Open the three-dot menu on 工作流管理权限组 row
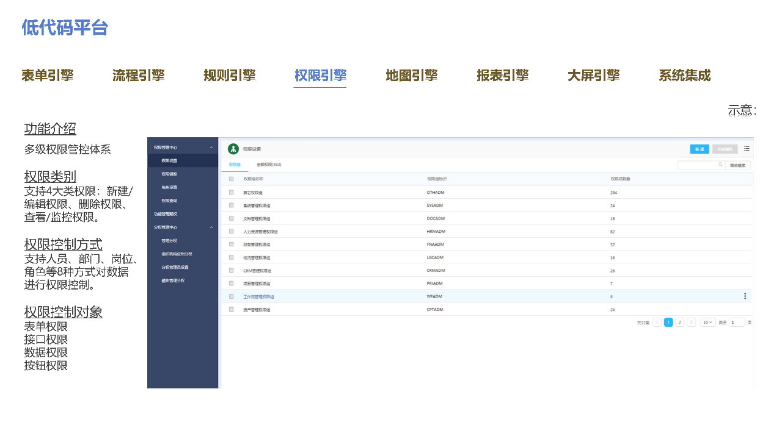Screen dimensions: 782x439 (x=745, y=296)
